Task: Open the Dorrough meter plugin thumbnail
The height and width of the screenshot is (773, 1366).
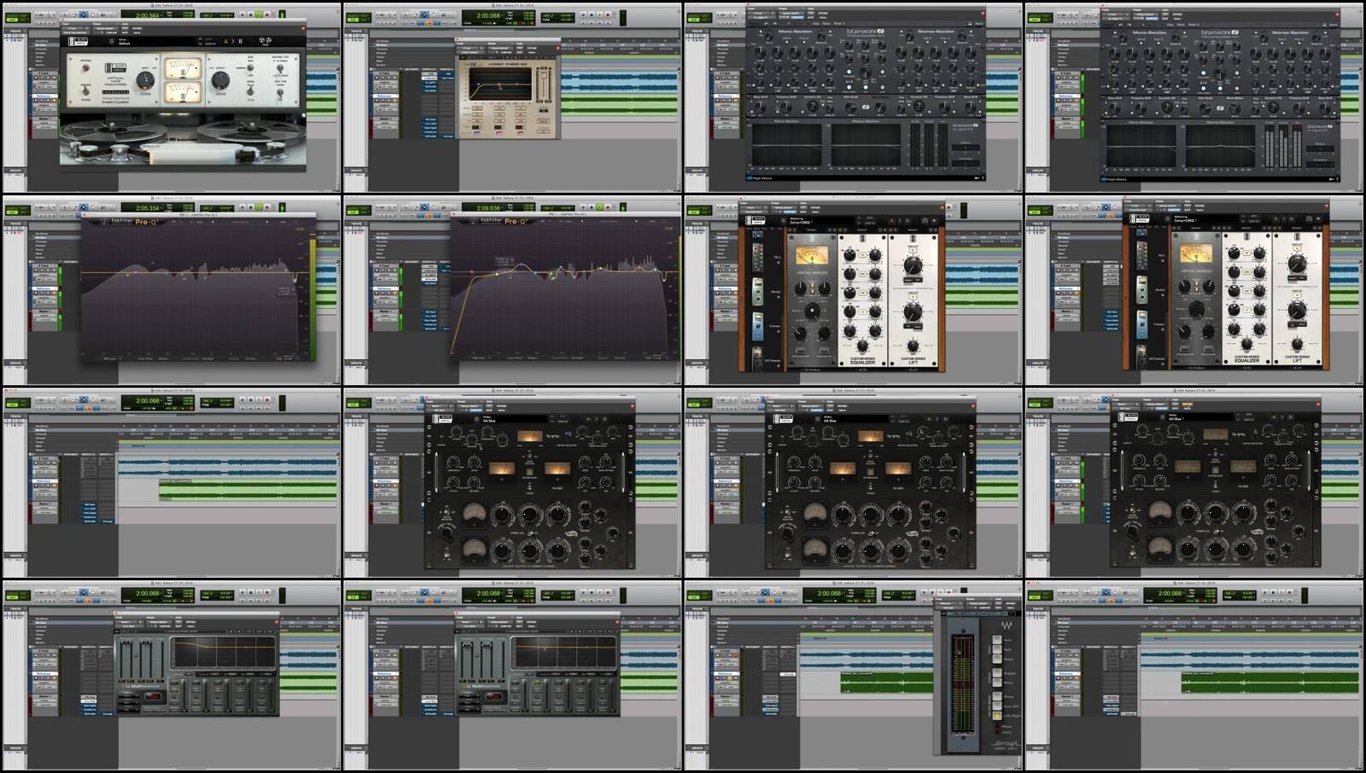Action: tap(853, 676)
